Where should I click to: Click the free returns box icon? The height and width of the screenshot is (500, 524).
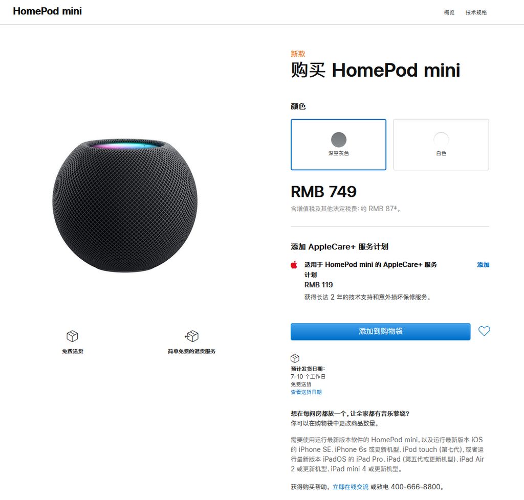(192, 336)
